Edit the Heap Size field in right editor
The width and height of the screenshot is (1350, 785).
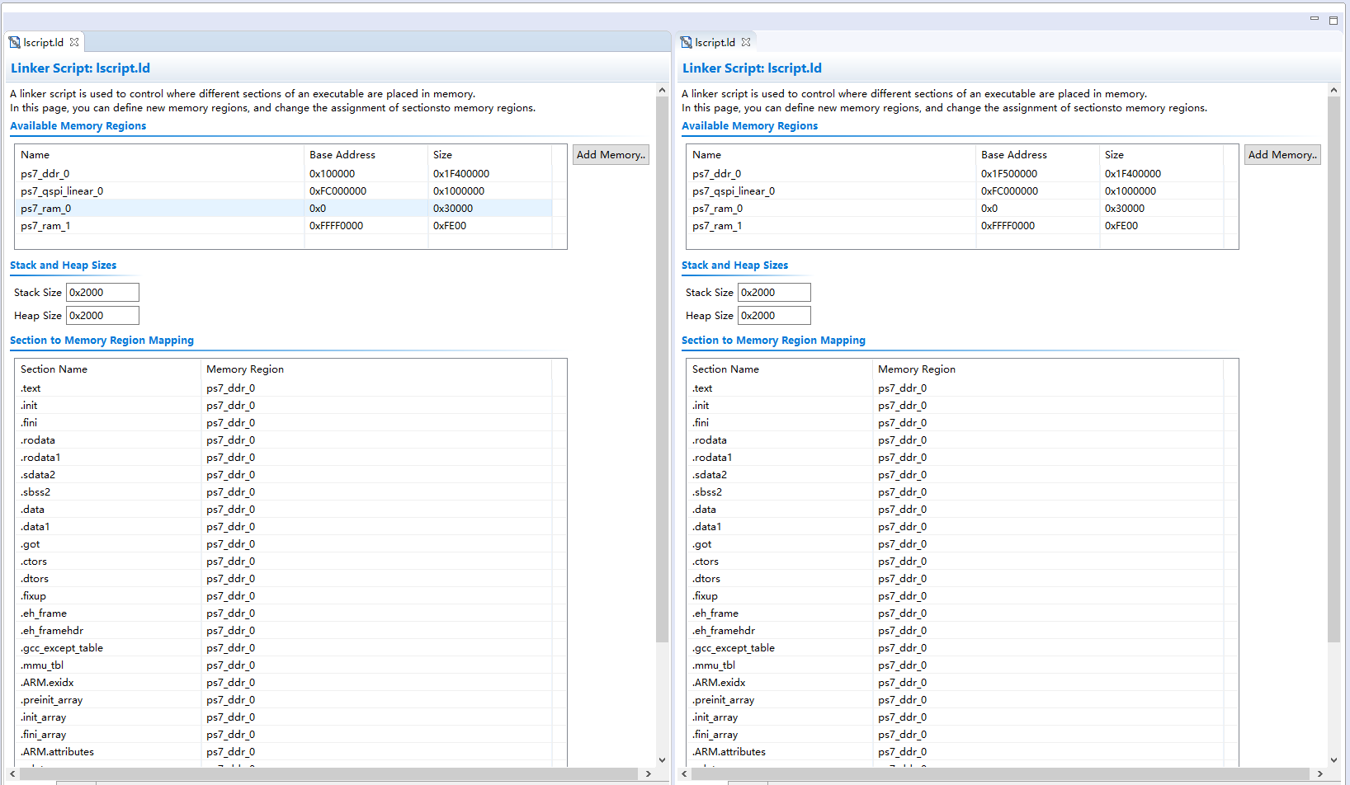pos(774,316)
